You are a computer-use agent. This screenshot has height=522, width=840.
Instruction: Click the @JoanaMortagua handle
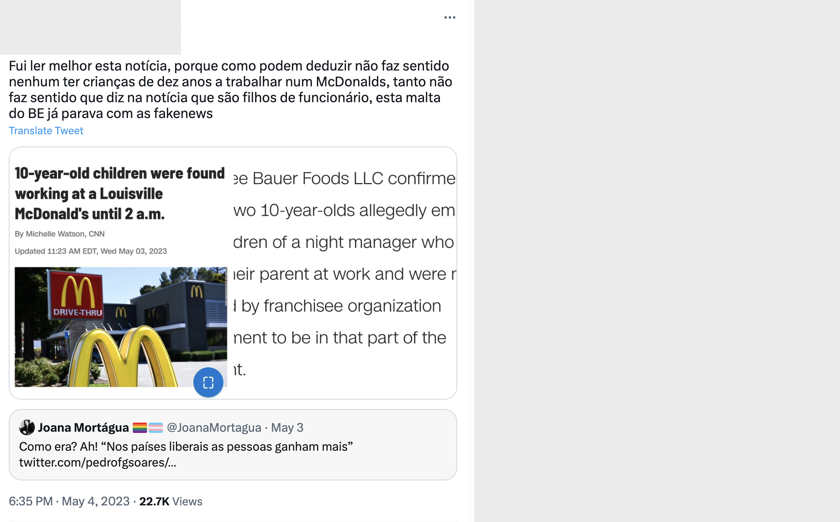(214, 428)
